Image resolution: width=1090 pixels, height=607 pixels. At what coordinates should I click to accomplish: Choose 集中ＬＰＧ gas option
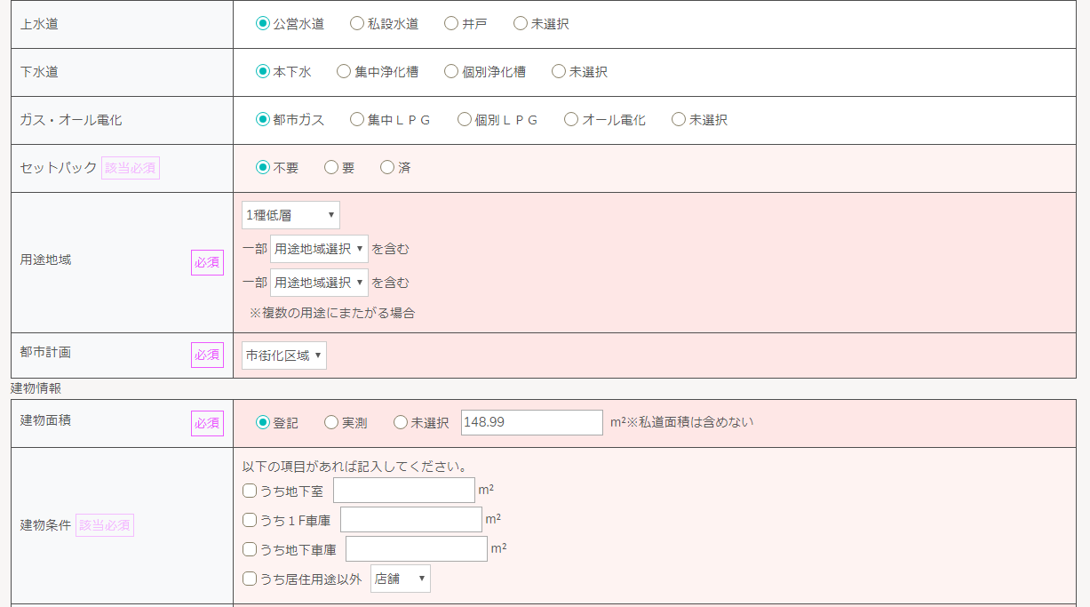click(357, 120)
